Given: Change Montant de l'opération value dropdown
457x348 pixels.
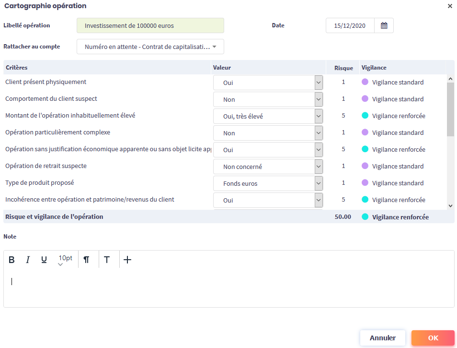Looking at the screenshot, I should tap(268, 116).
